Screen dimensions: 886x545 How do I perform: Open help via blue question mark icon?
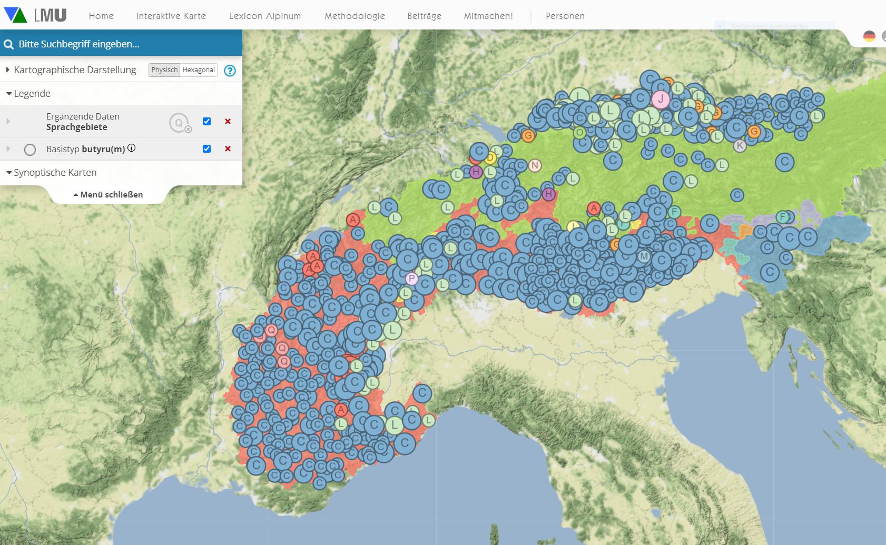230,71
